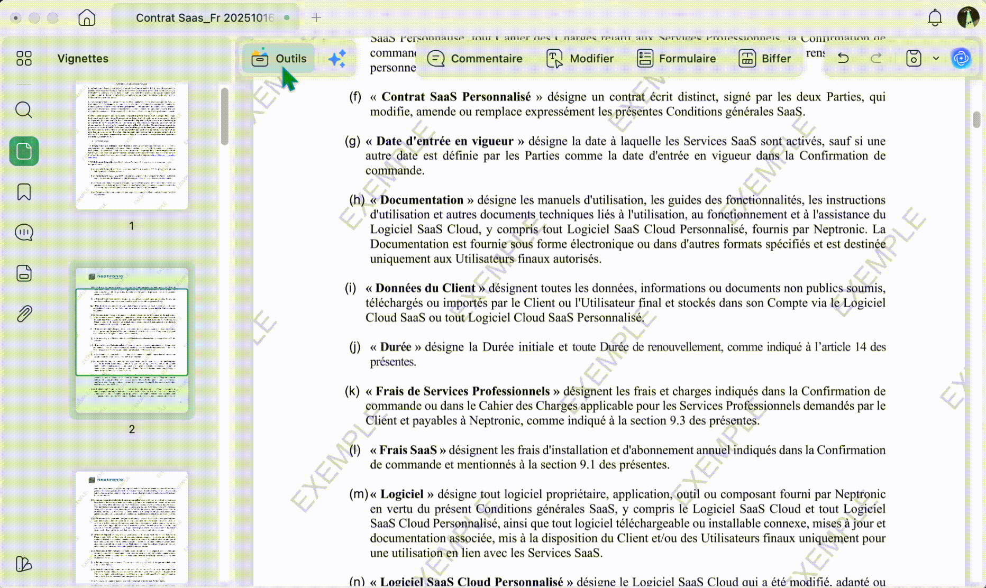986x588 pixels.
Task: Click the bold term "Date d'entrée en vigueur"
Action: click(445, 141)
